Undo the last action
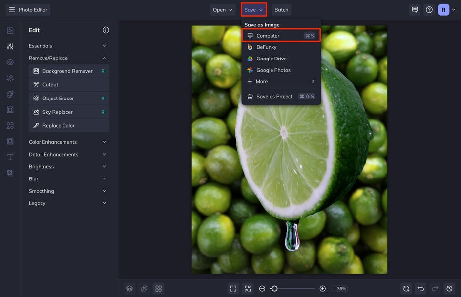Viewport: 461px width, 297px height. point(420,289)
